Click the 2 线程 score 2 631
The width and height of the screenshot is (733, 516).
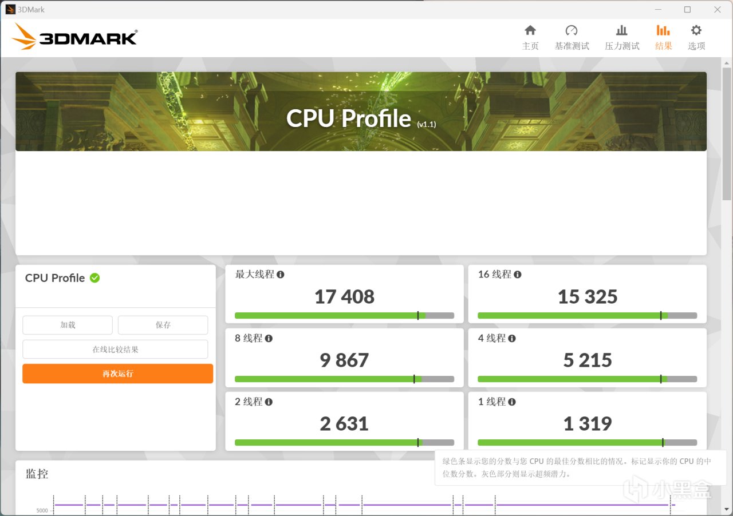pos(344,424)
